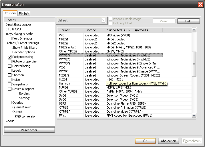Screen dimensions: 205x147
Task: Click the Reset order button
Action: 29,130
